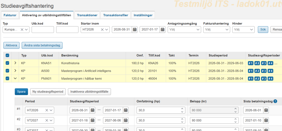Open the Inställningar tab

tap(143, 15)
